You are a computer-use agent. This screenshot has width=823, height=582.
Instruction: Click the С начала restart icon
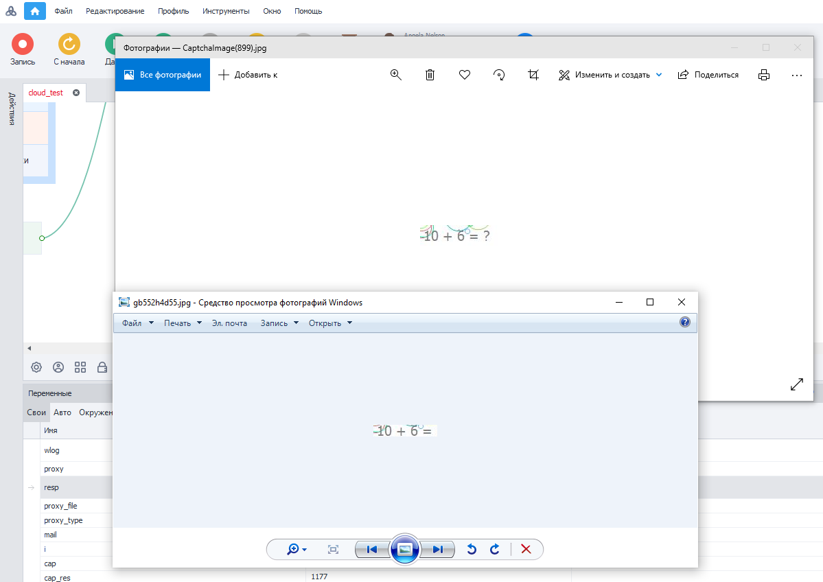[x=69, y=45]
